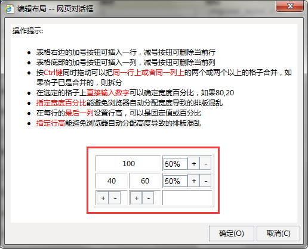The width and height of the screenshot is (308, 249).
Task: Click the Internet Explorer icon in title bar
Action: tap(9, 9)
